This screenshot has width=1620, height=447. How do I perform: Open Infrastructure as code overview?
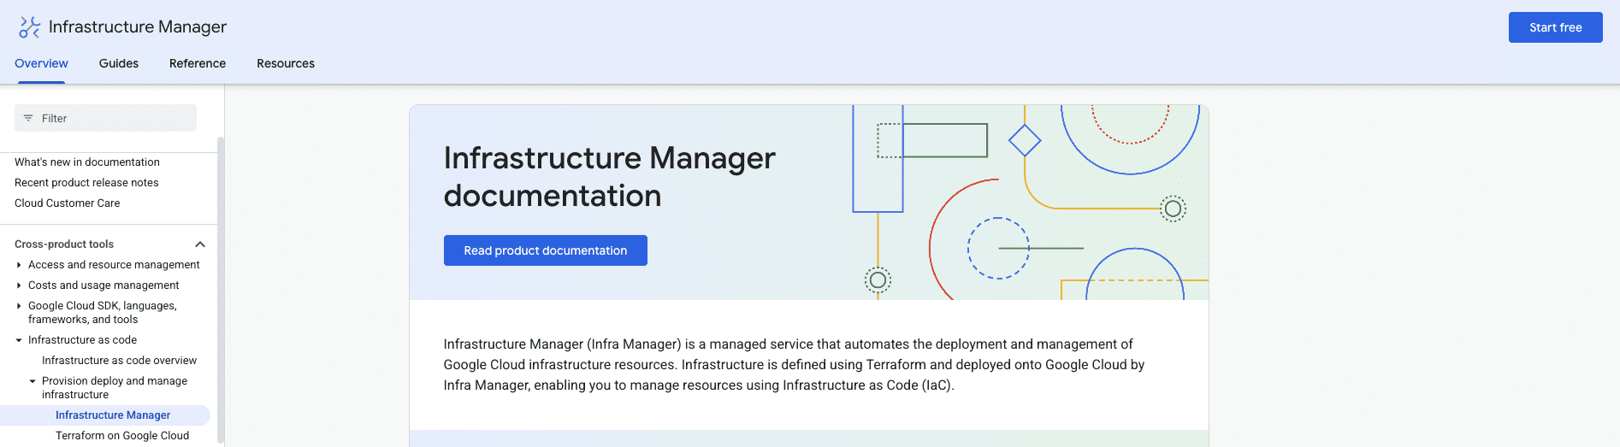click(119, 361)
